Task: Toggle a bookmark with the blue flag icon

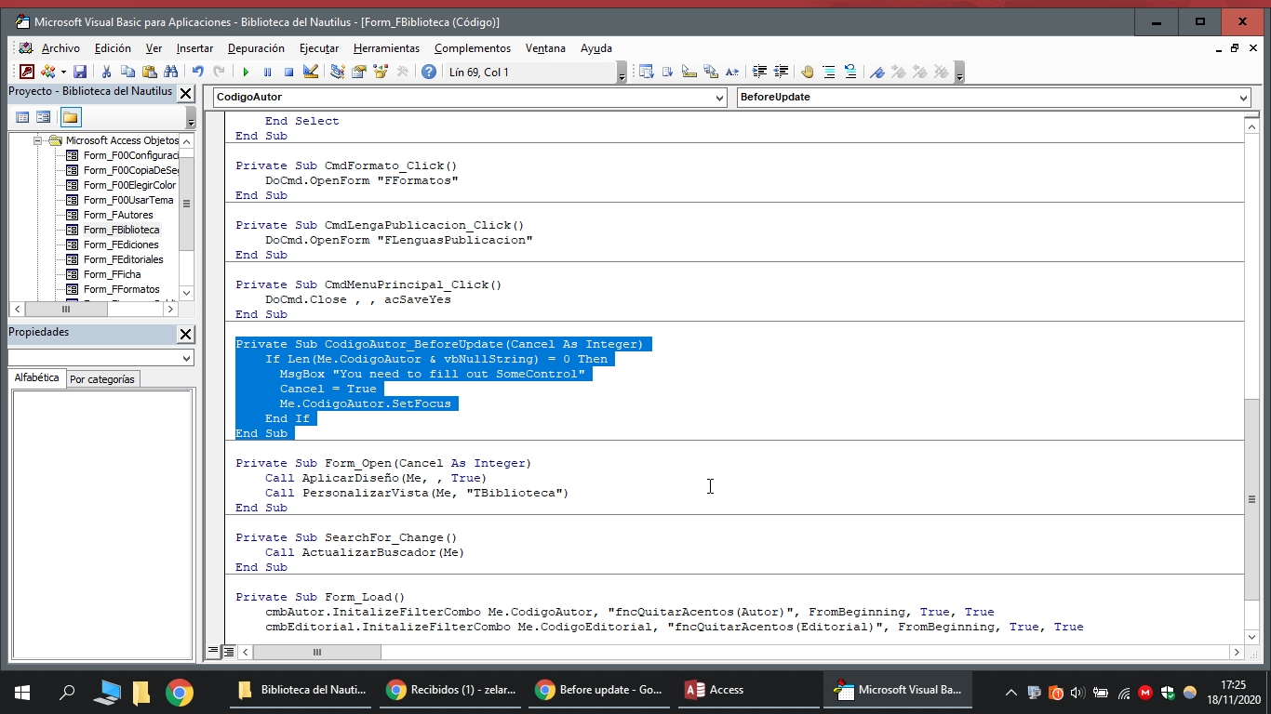Action: [876, 72]
